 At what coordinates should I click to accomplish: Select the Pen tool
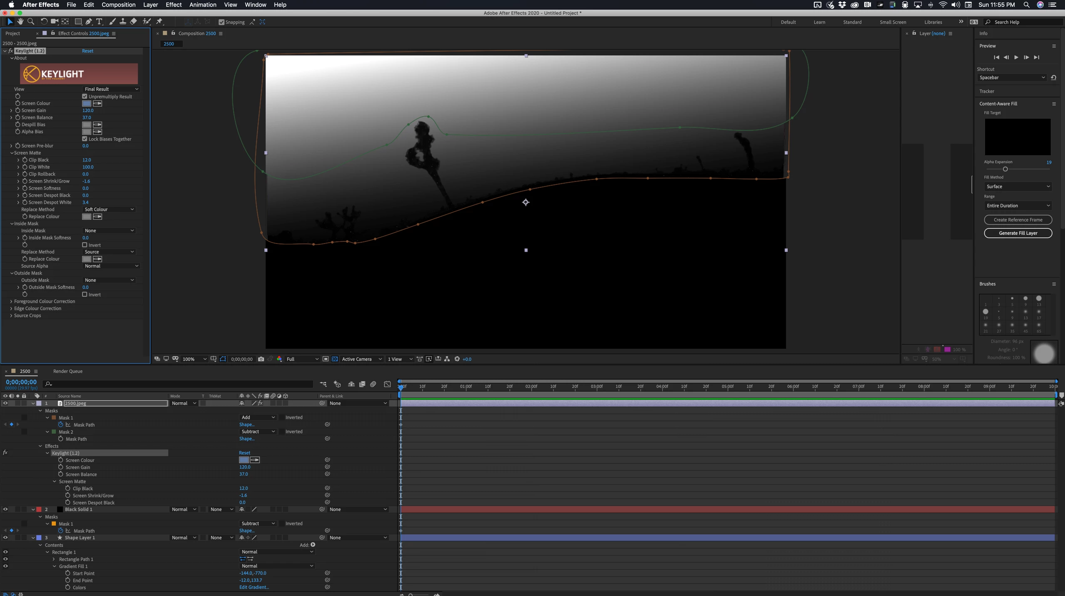(89, 22)
